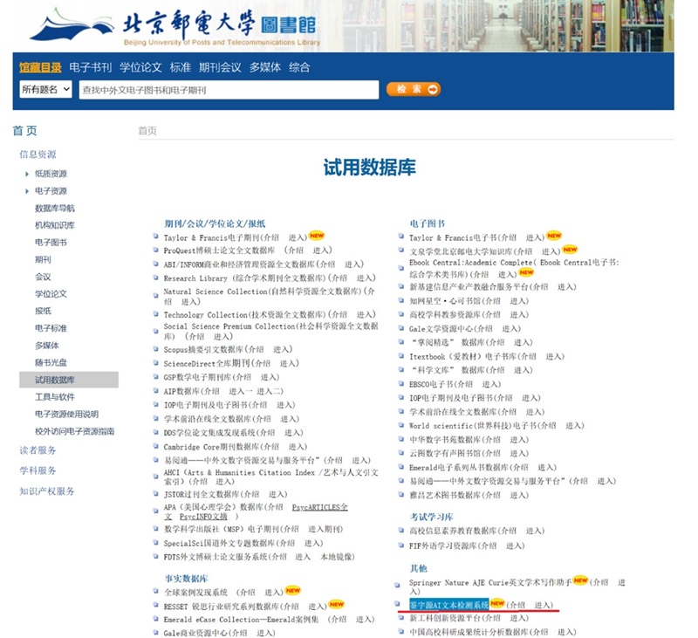Click the BUPT Library logo

[x=174, y=26]
